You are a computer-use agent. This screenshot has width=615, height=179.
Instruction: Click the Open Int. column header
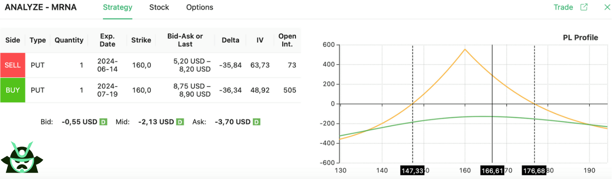(287, 40)
